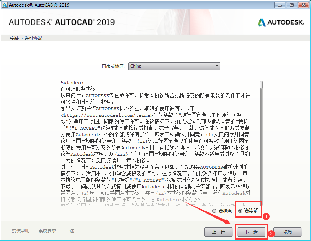The height and width of the screenshot is (241, 311).
Task: Open the 系统要求 link
Action: tap(48, 231)
